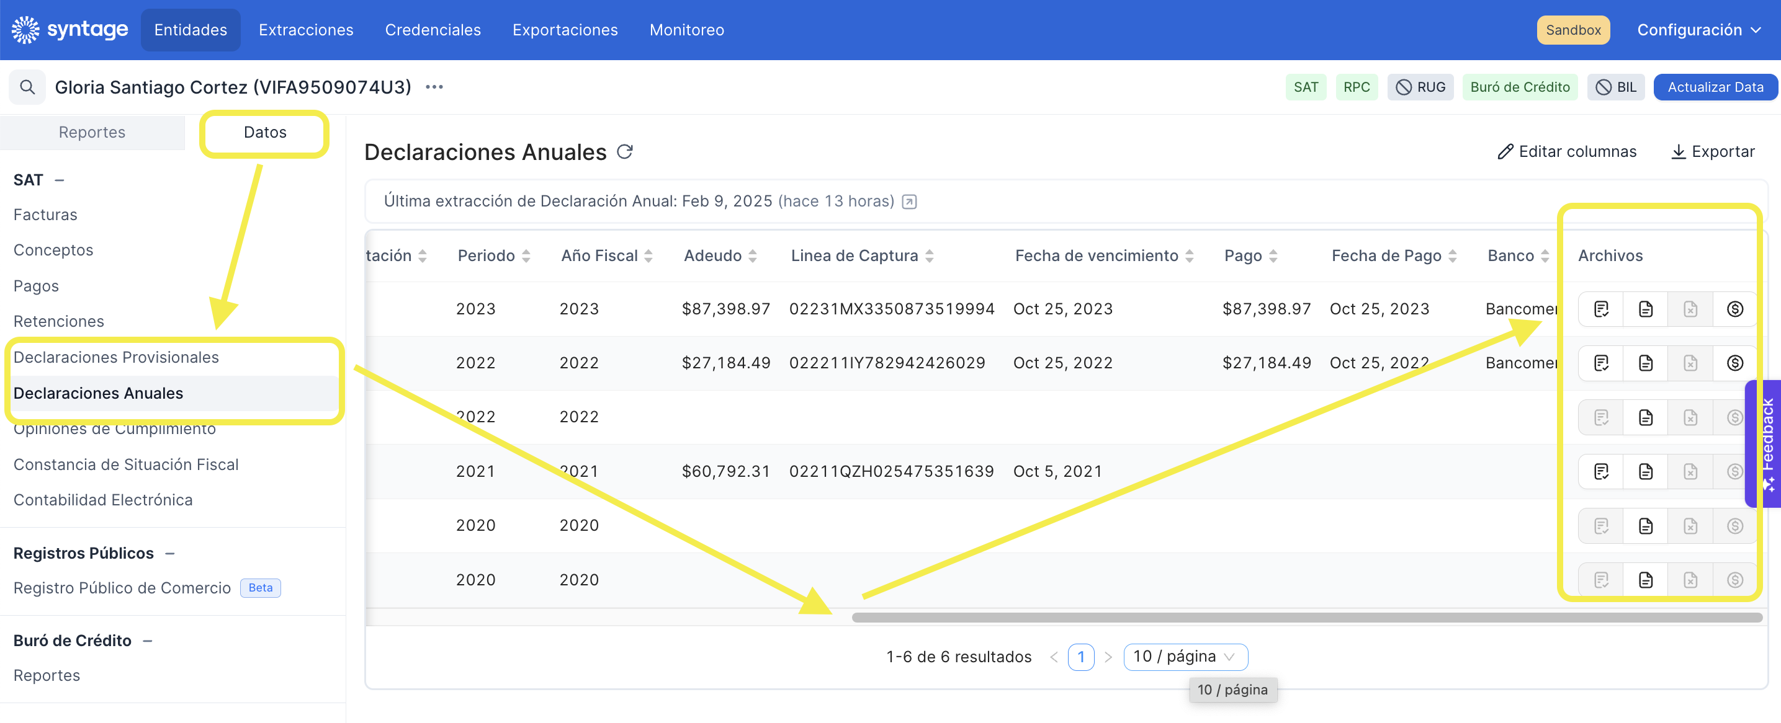Click the syntage logo

[70, 30]
